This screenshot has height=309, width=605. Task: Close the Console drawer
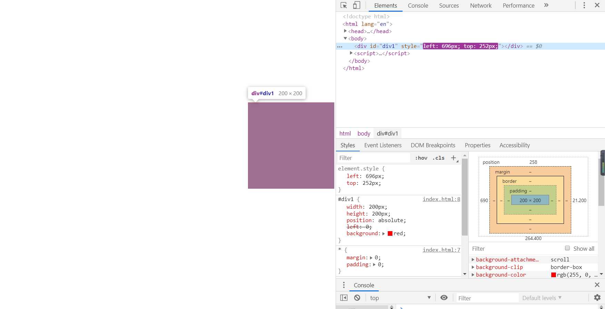click(x=597, y=285)
